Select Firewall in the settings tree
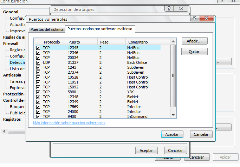The width and height of the screenshot is (240, 167). click(x=11, y=44)
